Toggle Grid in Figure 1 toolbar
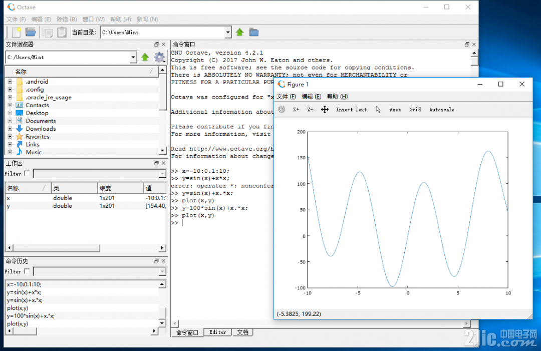 click(x=415, y=110)
